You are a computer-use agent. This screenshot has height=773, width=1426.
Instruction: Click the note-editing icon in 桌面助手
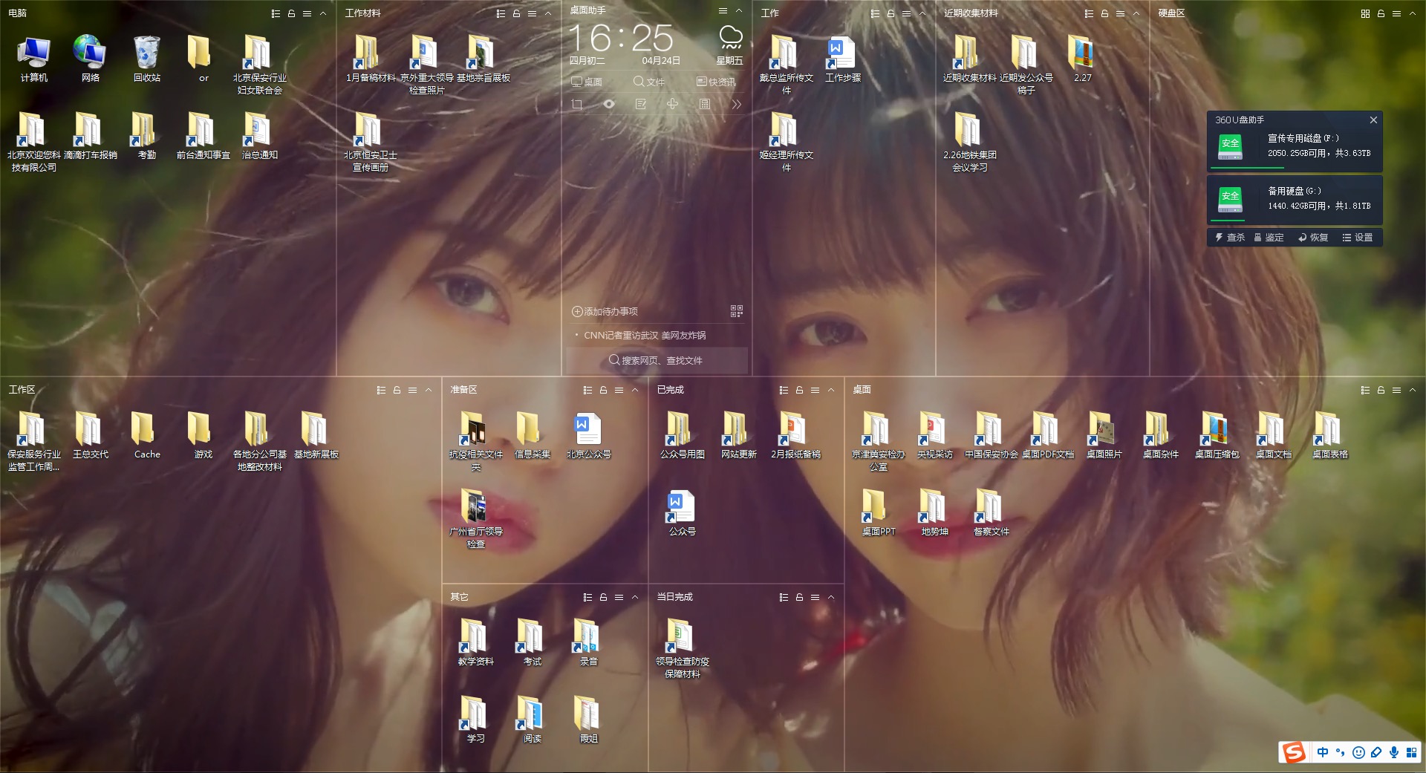click(x=641, y=105)
